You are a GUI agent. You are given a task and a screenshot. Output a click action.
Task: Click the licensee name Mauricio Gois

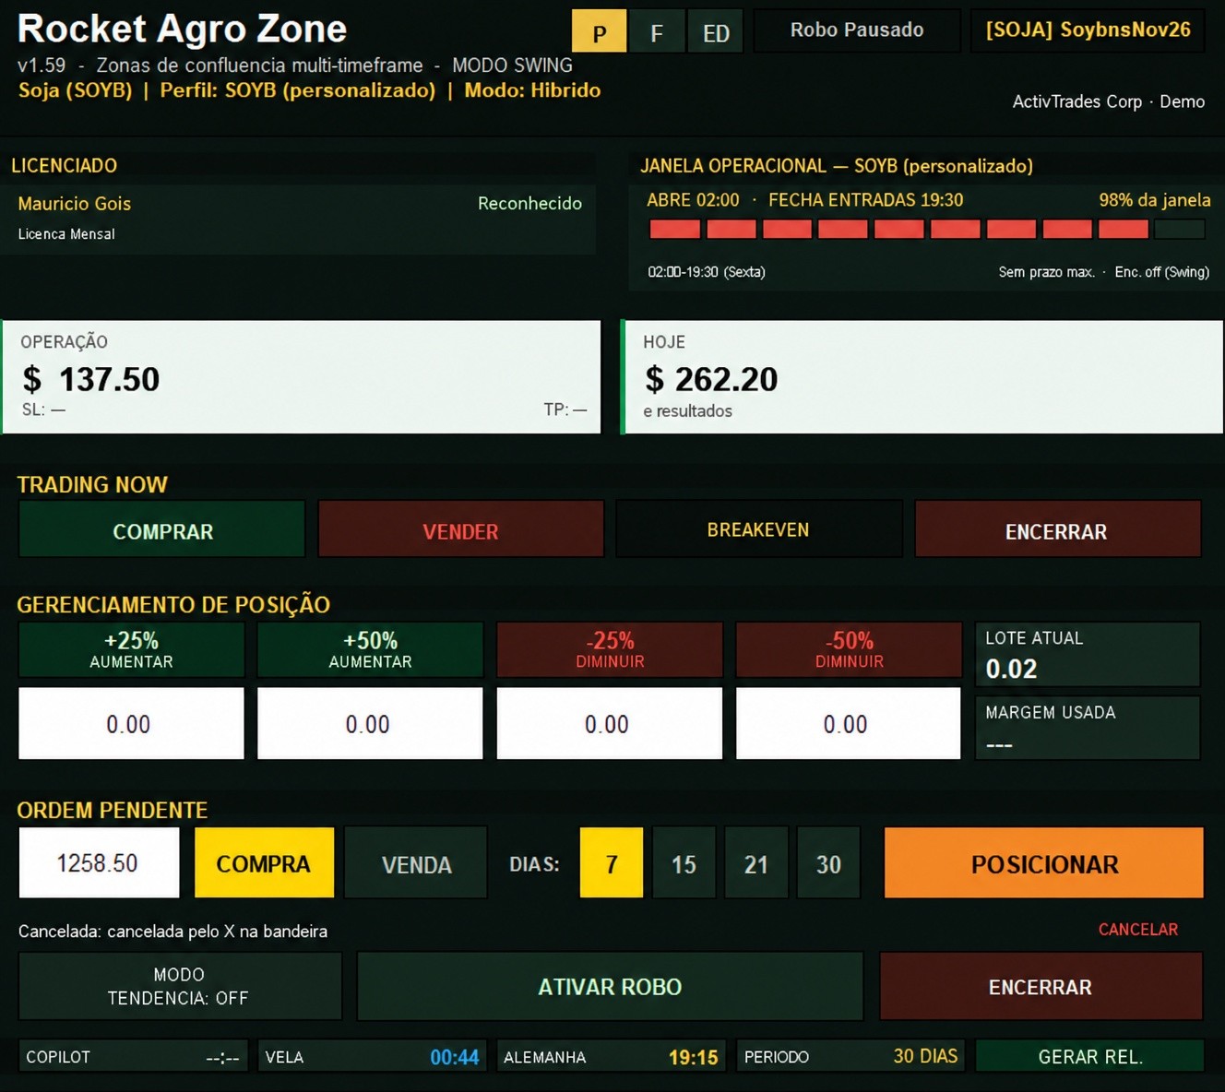pyautogui.click(x=75, y=204)
